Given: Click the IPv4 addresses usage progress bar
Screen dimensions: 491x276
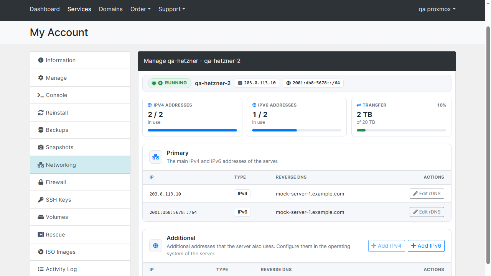Looking at the screenshot, I should (x=192, y=130).
